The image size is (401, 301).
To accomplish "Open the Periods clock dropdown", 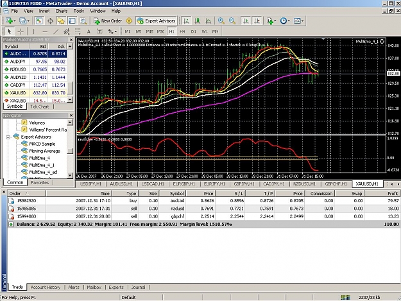I will click(285, 21).
